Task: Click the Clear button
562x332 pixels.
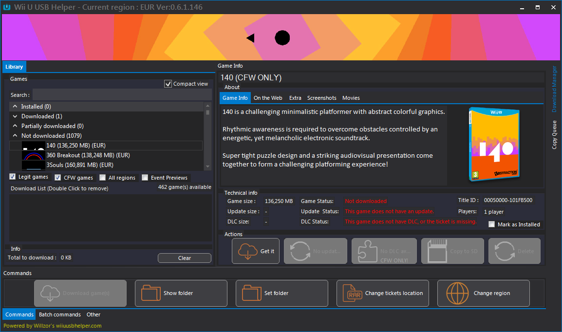Action: coord(185,258)
